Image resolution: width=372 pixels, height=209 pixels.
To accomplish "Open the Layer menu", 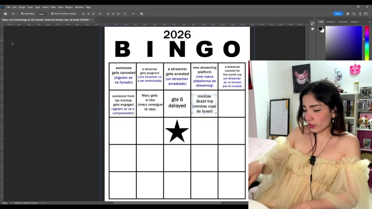I will pos(30,7).
